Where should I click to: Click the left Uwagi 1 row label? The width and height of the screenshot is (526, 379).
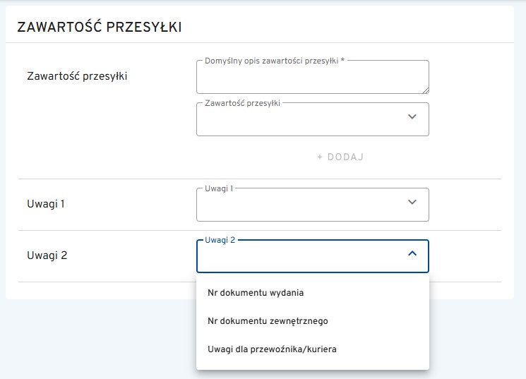coord(46,204)
